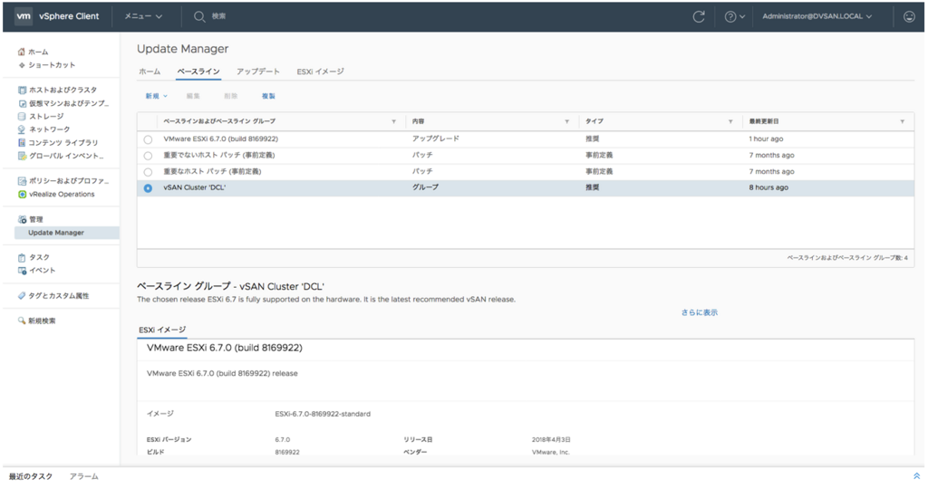Viewport: 928px width, 488px height.
Task: Click the 削除 button
Action: (231, 96)
